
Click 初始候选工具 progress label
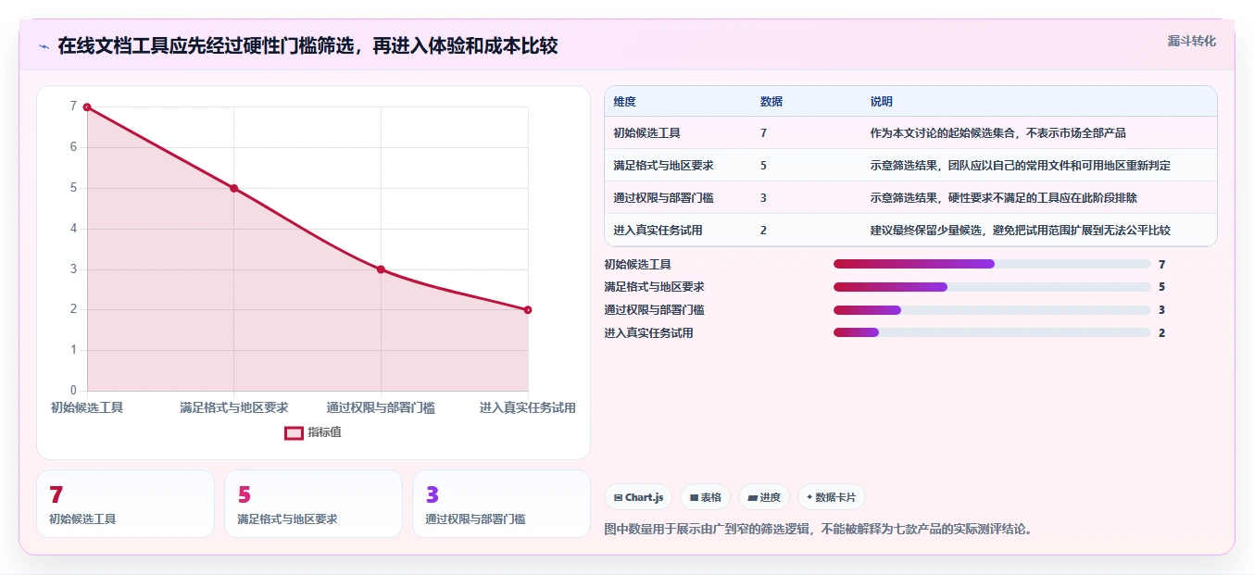[637, 265]
